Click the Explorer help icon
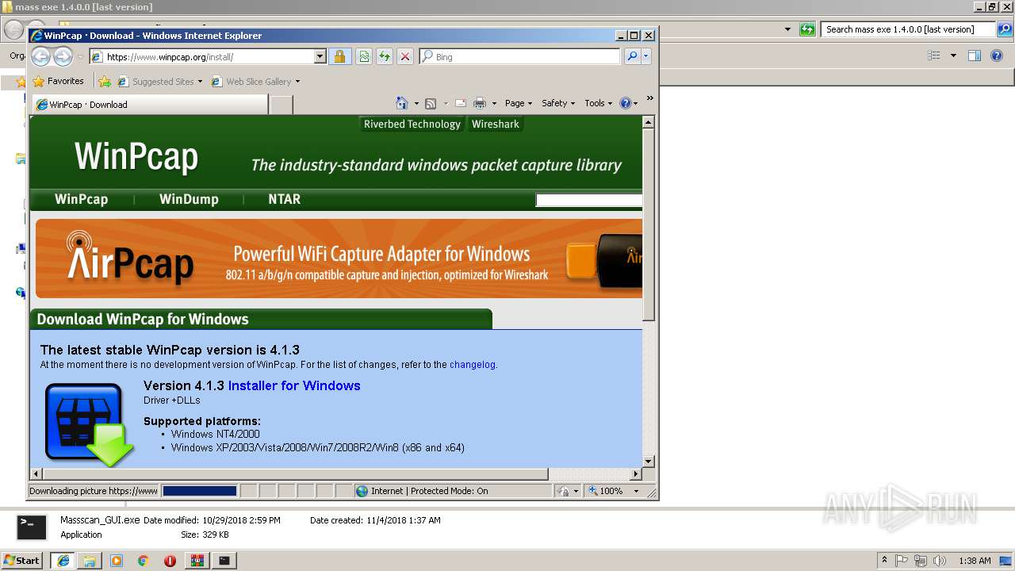 coord(998,56)
